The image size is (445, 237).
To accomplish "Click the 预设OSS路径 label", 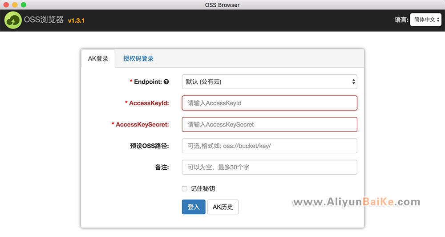I will 149,146.
